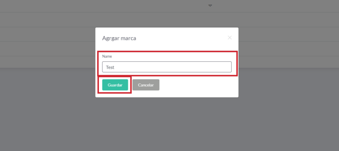Viewport: 339px width, 151px height.
Task: Click the faint X at dialog corner
Action: pos(230,38)
